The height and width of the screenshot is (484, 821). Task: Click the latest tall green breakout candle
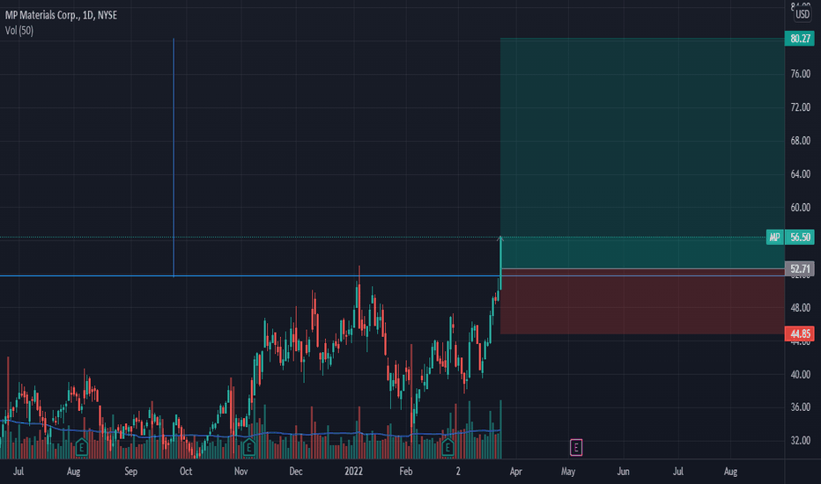pyautogui.click(x=501, y=262)
